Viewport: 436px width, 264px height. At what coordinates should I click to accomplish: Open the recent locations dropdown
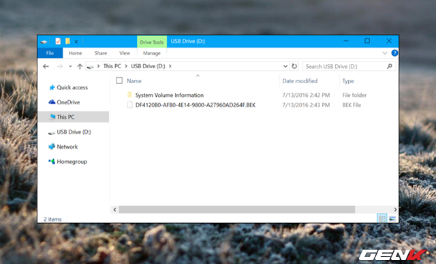coord(70,66)
